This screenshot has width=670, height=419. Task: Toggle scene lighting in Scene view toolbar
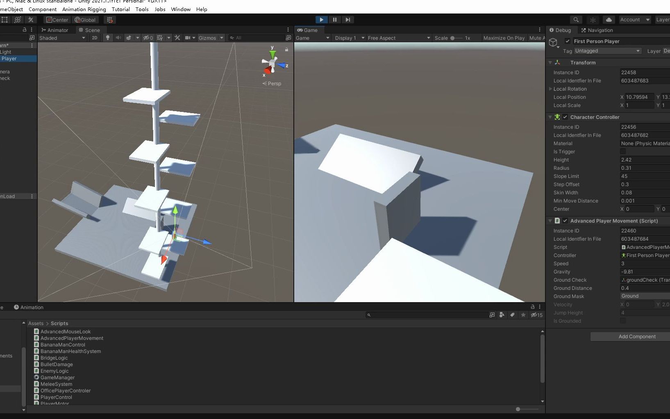pos(108,38)
